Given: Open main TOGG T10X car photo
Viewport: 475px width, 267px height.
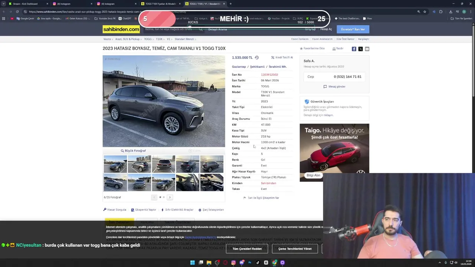Looking at the screenshot, I should (164, 101).
